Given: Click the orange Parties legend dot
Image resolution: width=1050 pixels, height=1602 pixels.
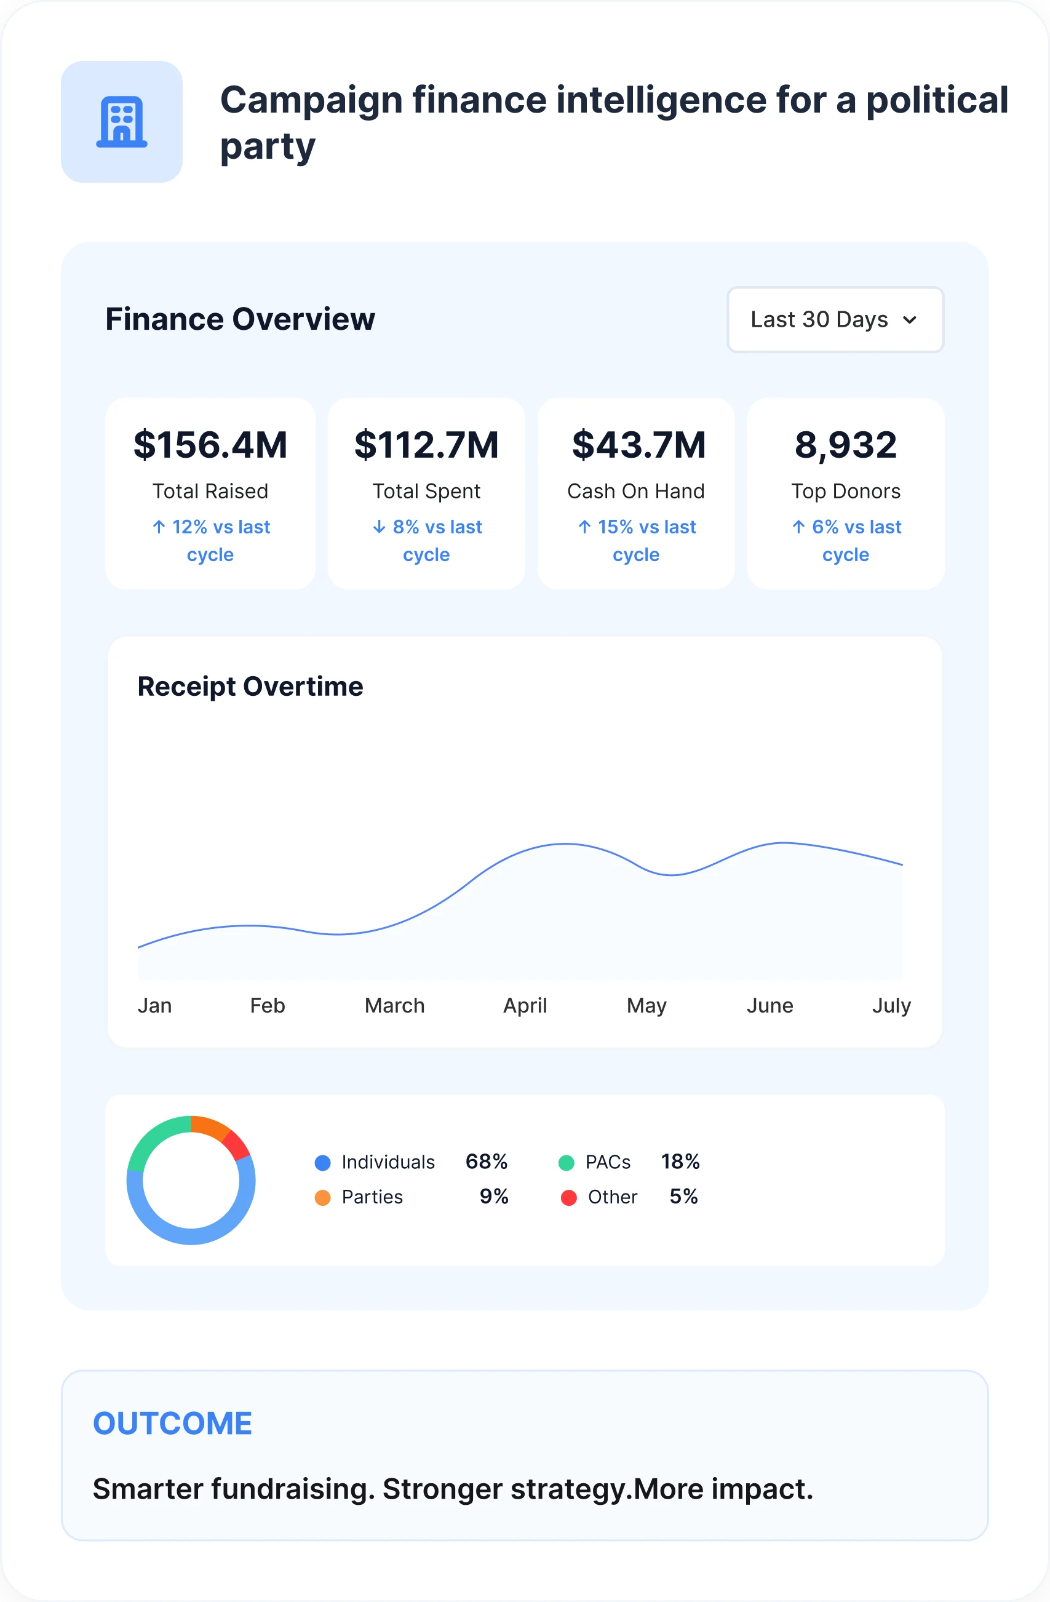Looking at the screenshot, I should click(x=323, y=1197).
